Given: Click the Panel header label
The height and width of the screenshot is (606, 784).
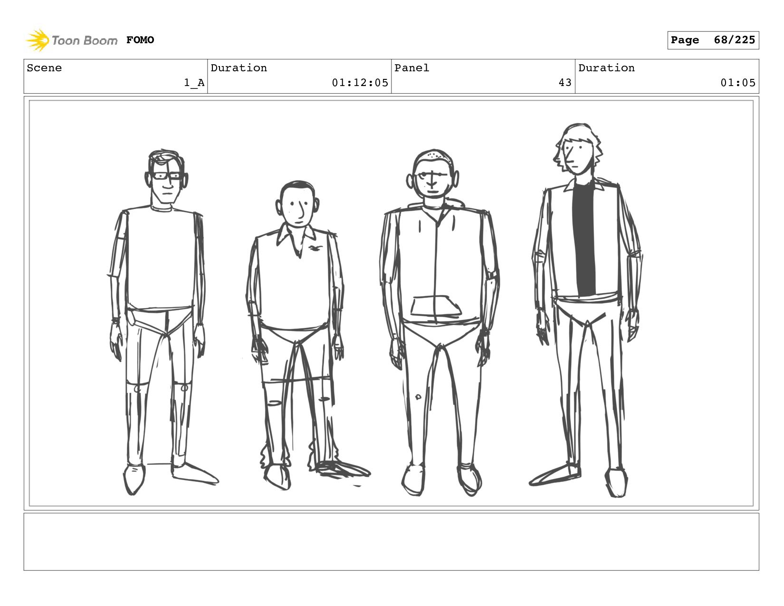Looking at the screenshot, I should pyautogui.click(x=412, y=68).
